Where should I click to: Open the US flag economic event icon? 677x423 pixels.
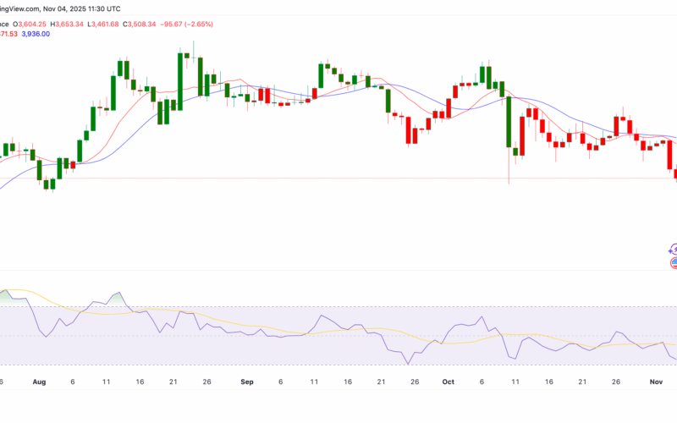(x=674, y=263)
